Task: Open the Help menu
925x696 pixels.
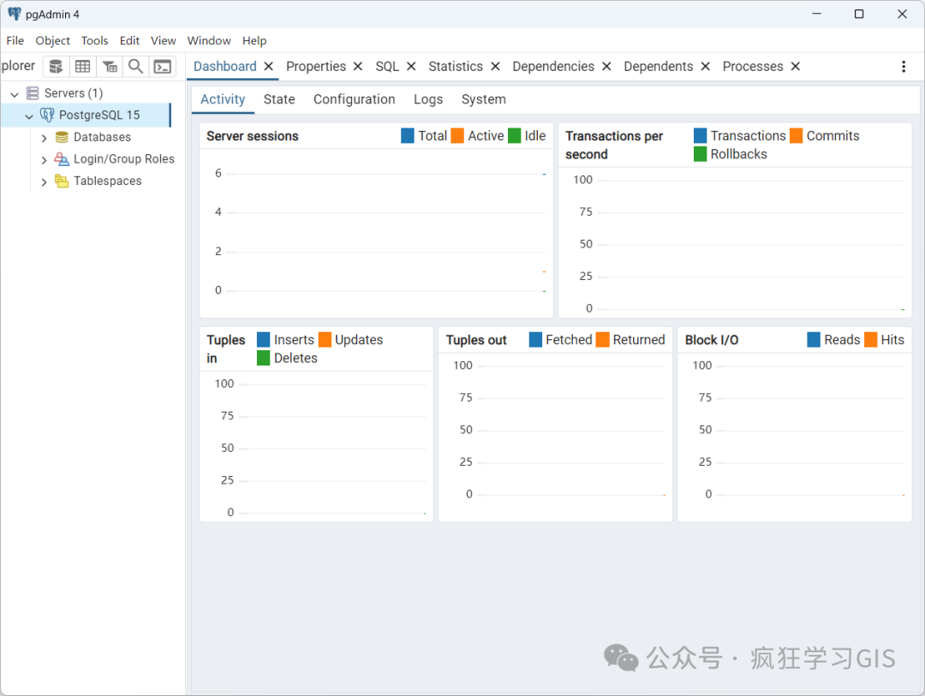Action: [254, 41]
